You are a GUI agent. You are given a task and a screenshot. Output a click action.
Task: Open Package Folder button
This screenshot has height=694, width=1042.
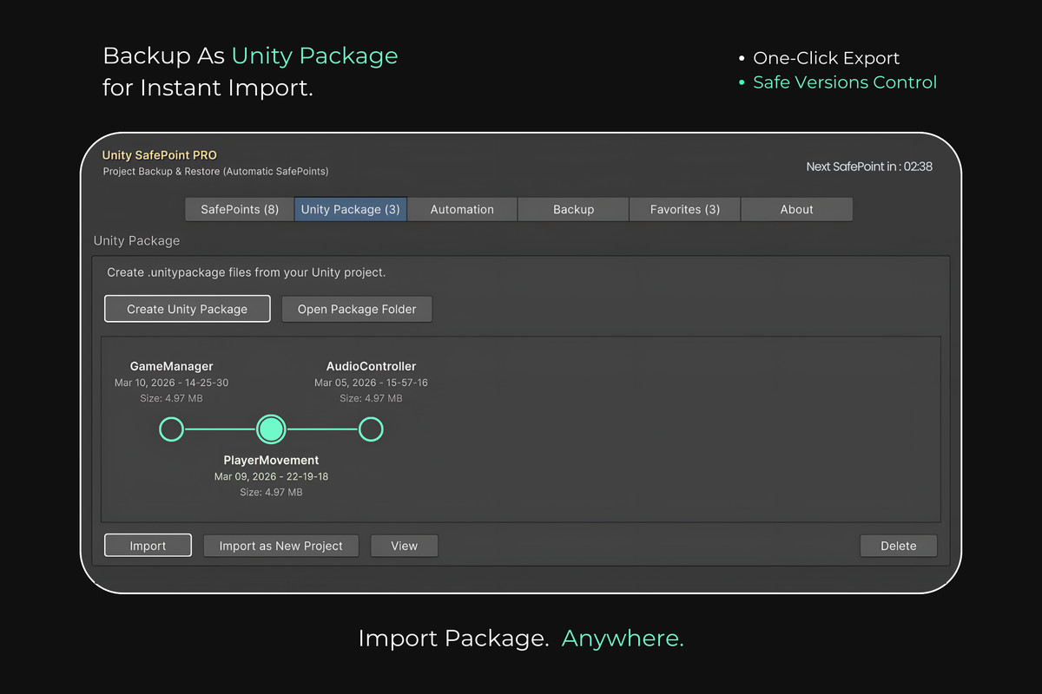(357, 309)
